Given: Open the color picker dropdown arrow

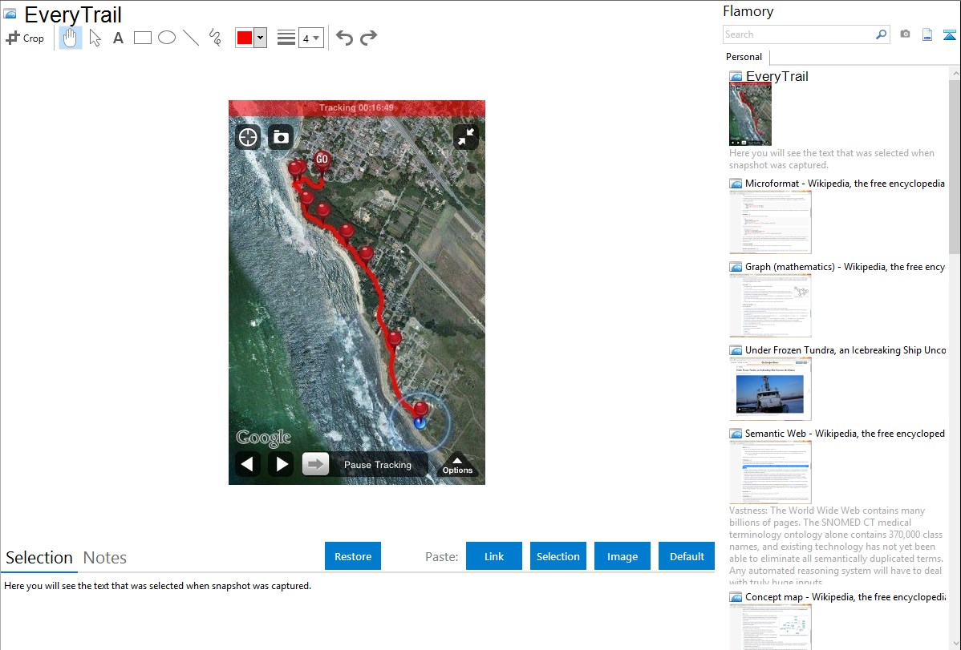Looking at the screenshot, I should (x=261, y=38).
